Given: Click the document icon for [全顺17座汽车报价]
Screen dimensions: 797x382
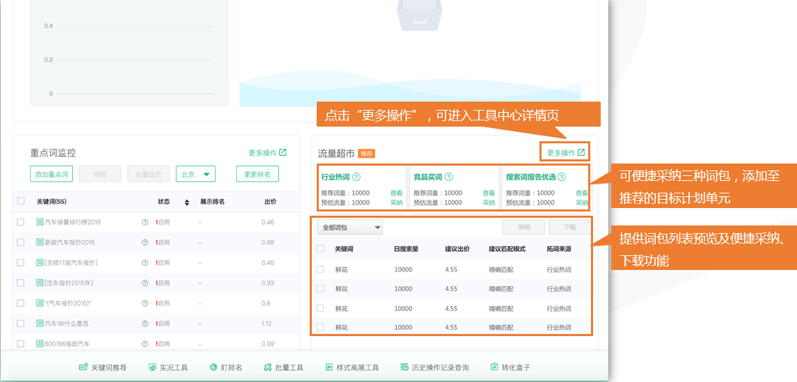Looking at the screenshot, I should click(x=40, y=262).
